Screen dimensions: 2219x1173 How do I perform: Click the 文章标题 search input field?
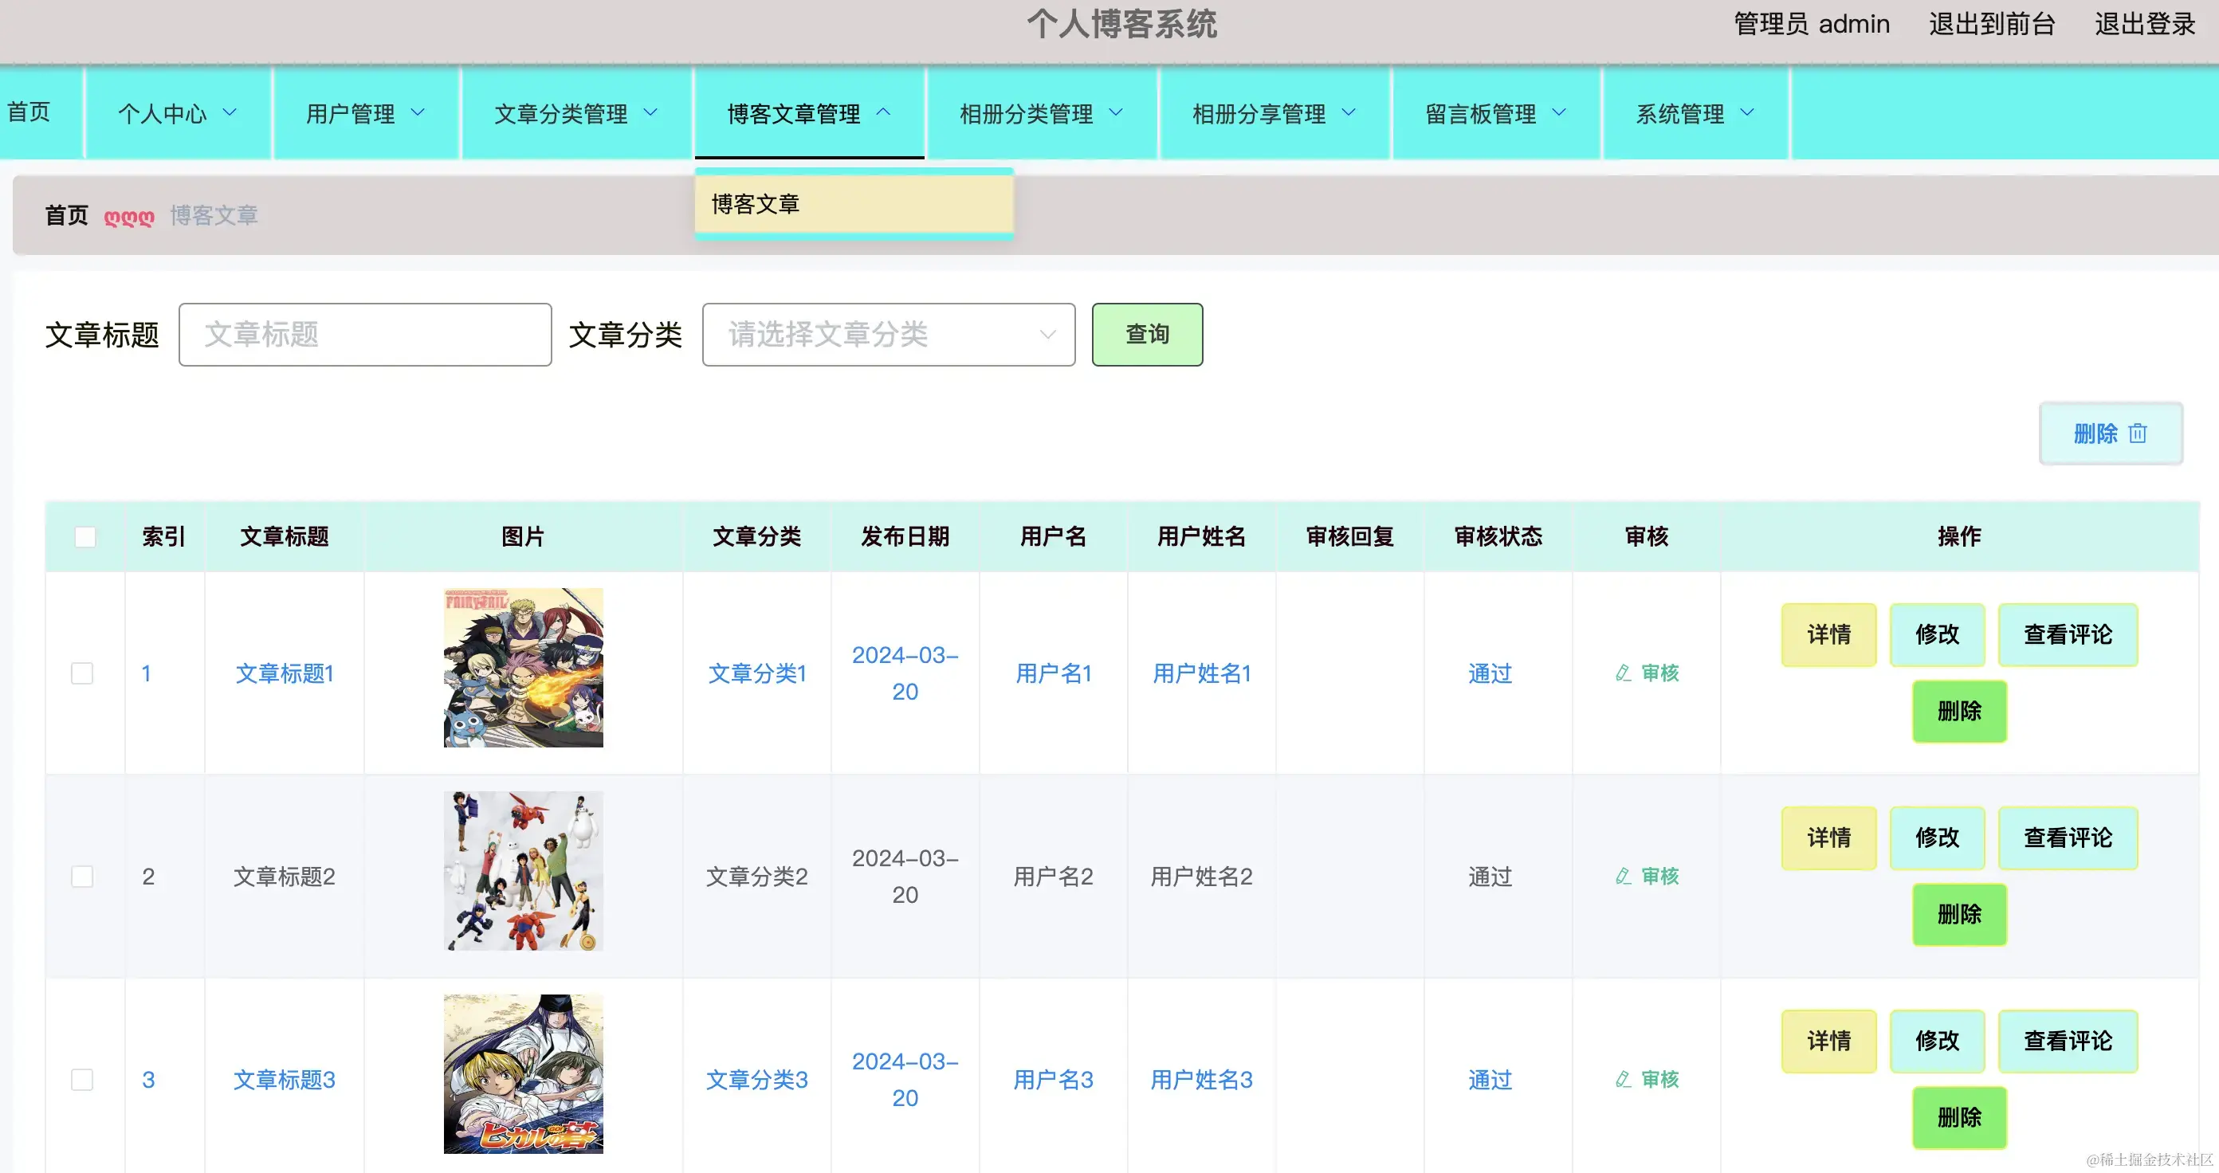point(365,335)
